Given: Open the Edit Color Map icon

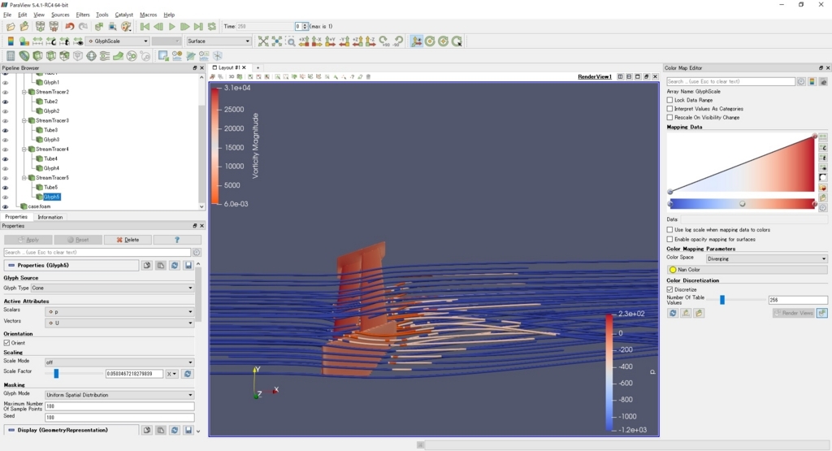Looking at the screenshot, I should click(24, 41).
